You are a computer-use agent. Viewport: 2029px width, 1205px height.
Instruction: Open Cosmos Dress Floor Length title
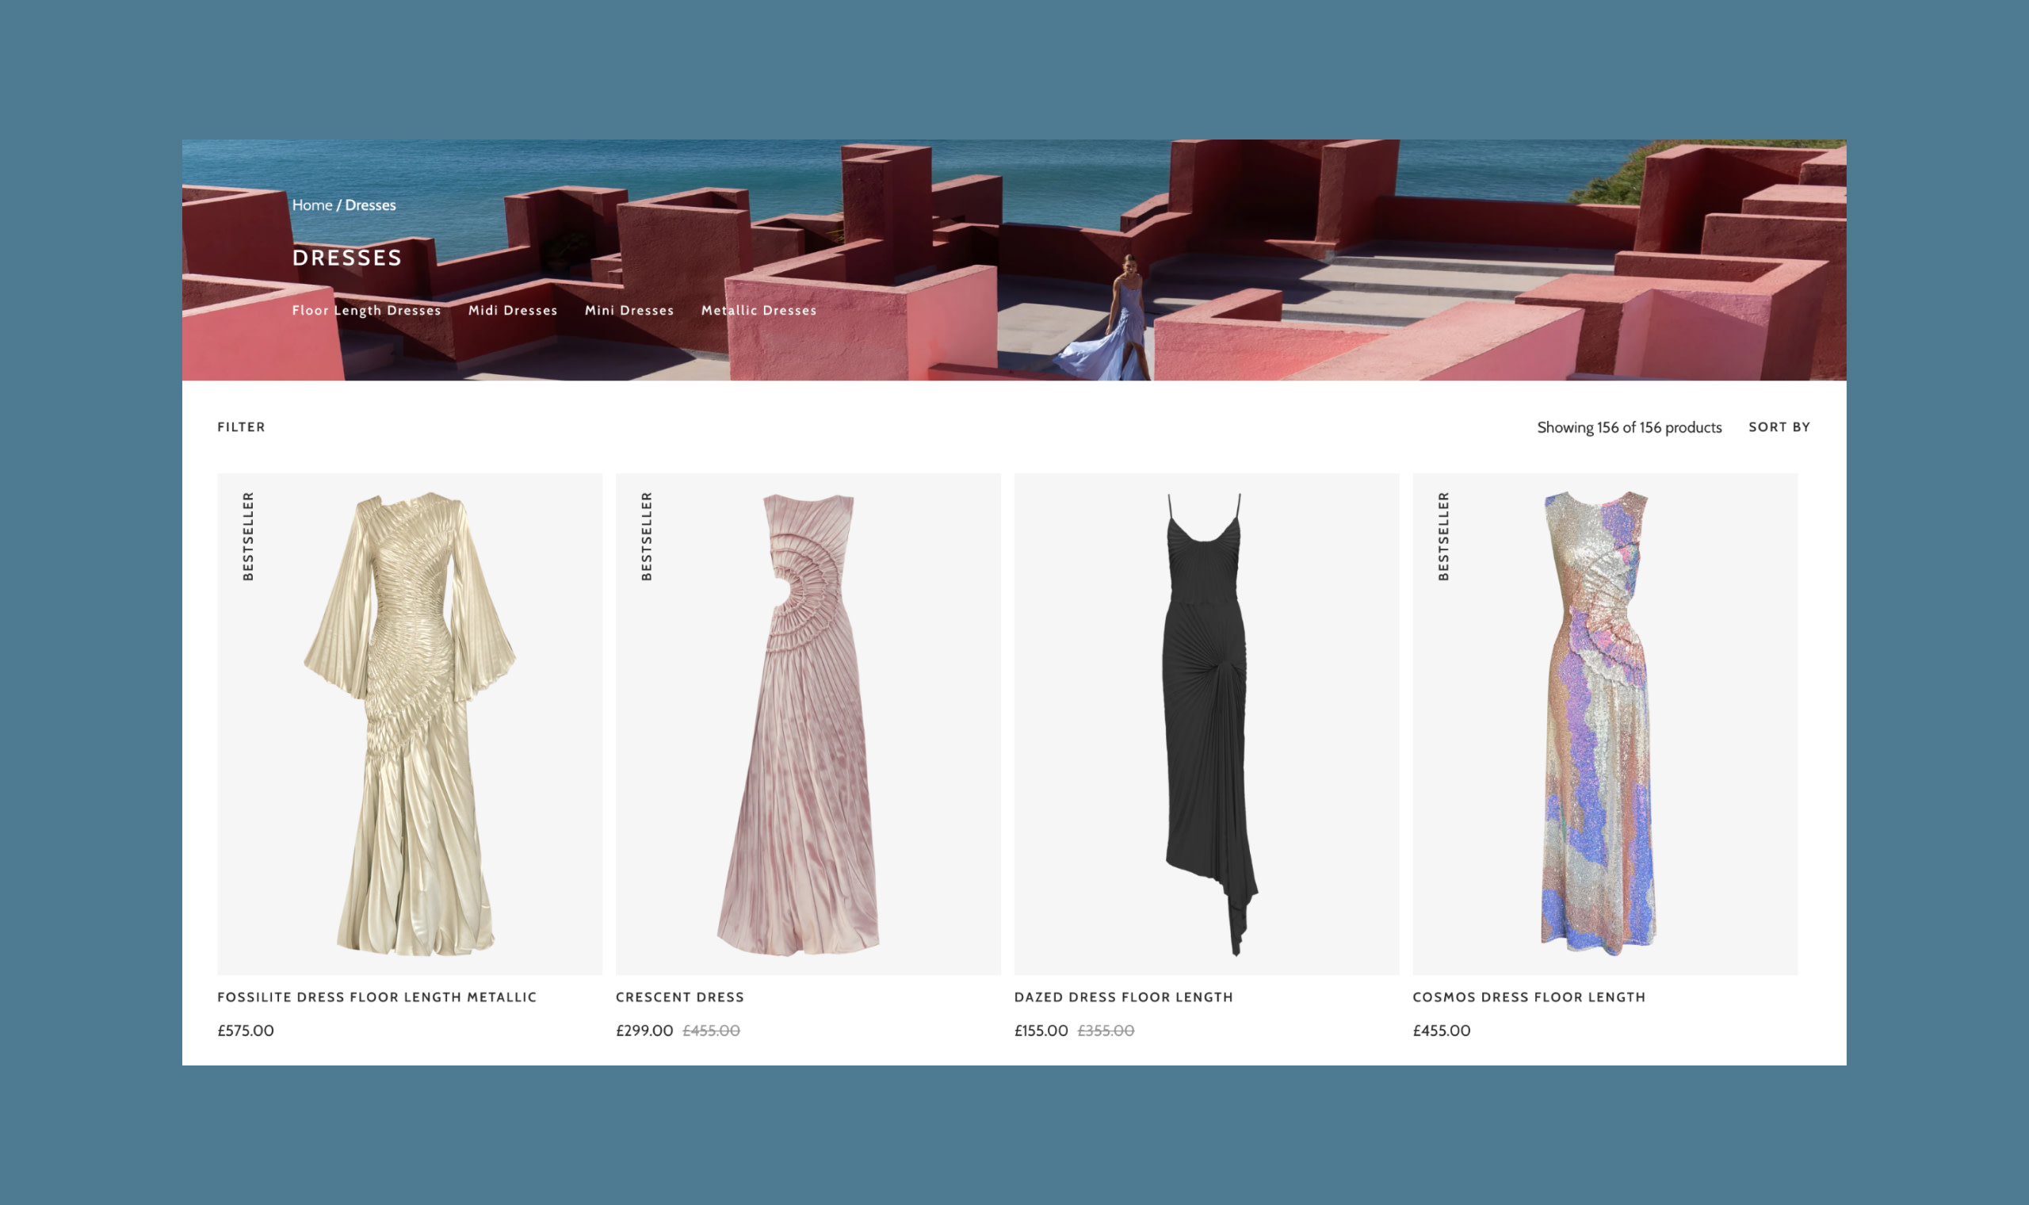point(1528,997)
